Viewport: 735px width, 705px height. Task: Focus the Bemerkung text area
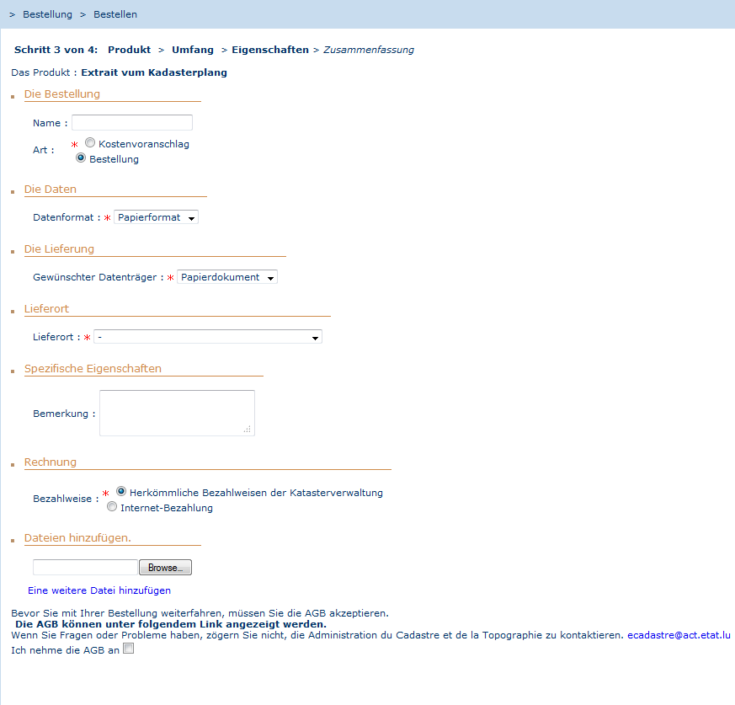[x=177, y=413]
